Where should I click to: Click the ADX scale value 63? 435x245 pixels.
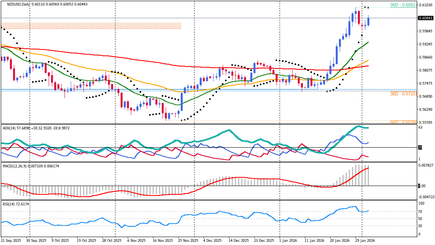[x=420, y=127]
